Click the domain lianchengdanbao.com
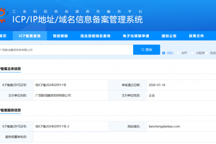Image resolution: width=216 pixels, height=144 pixels. pos(165,126)
